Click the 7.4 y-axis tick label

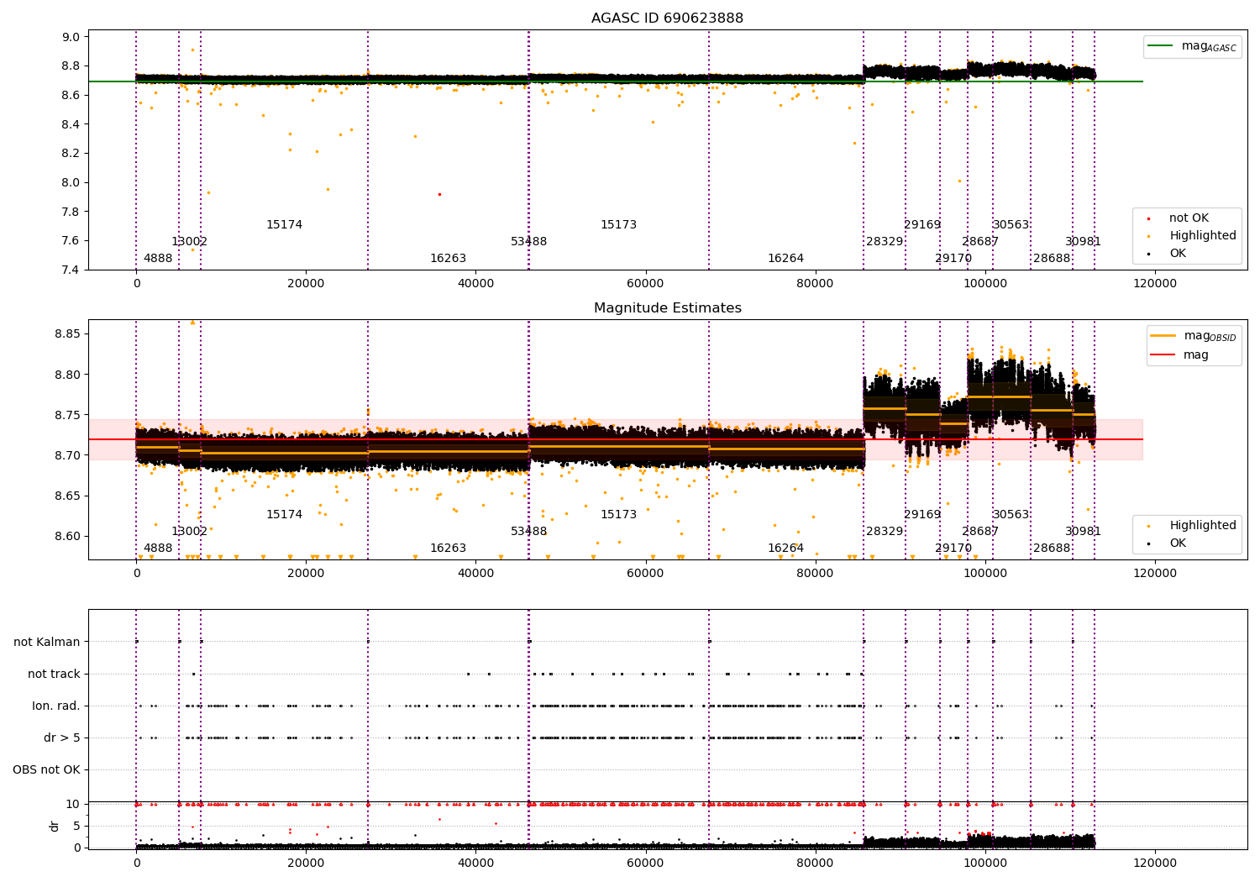71,270
